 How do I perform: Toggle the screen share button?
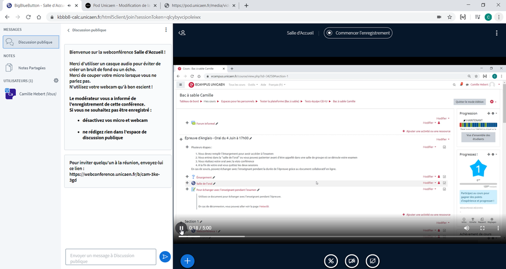pyautogui.click(x=372, y=261)
